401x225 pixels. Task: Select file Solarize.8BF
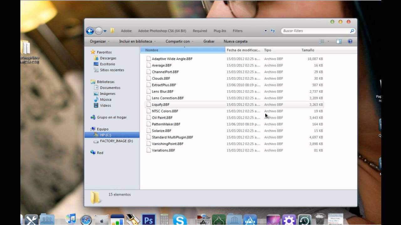[x=161, y=131]
